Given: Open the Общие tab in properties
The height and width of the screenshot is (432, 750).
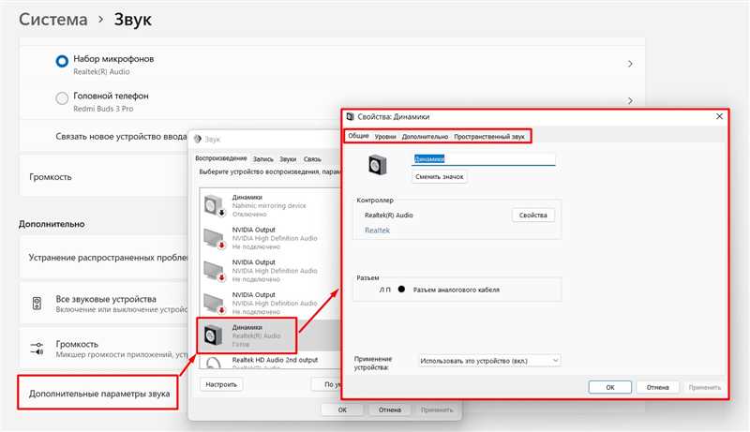Looking at the screenshot, I should 358,136.
